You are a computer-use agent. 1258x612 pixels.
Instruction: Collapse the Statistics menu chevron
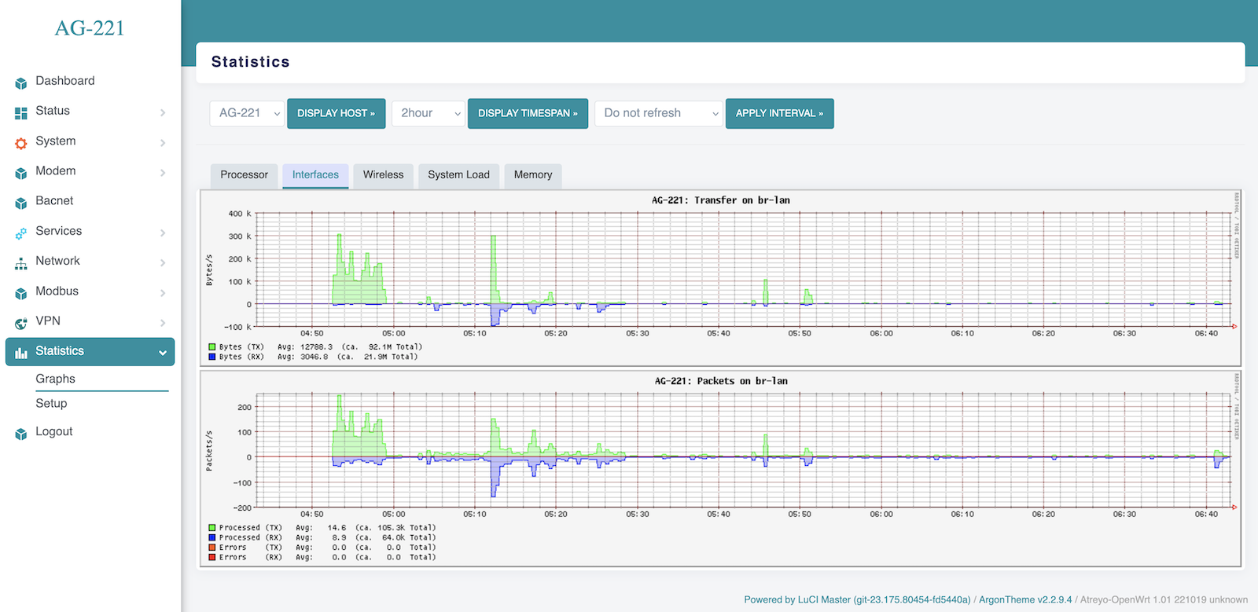163,353
